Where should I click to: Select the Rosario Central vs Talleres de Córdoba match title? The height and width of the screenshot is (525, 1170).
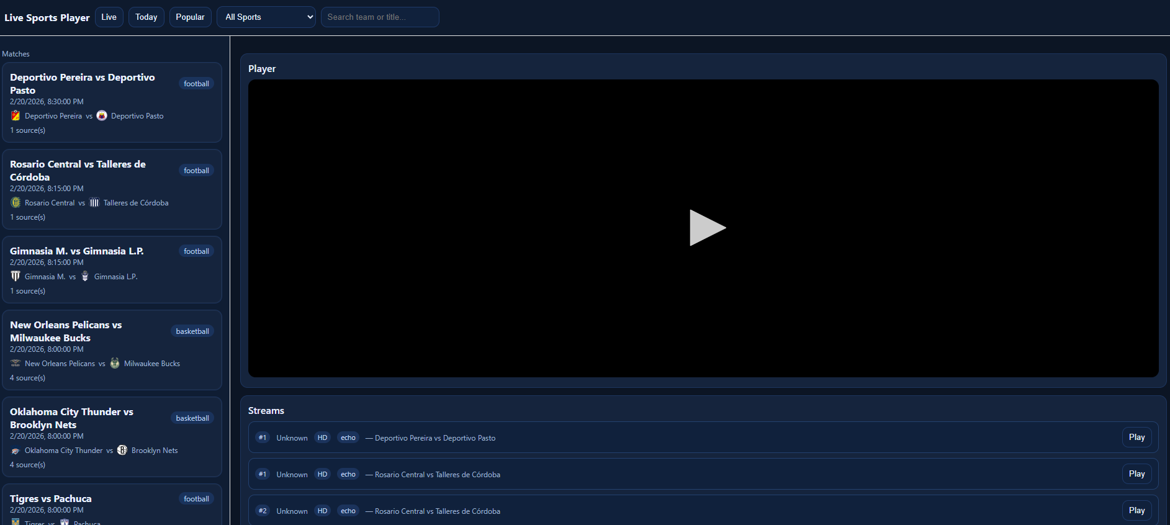78,171
